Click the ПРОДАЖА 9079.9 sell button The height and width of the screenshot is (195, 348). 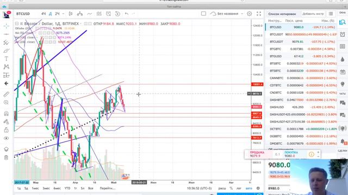click(x=258, y=154)
